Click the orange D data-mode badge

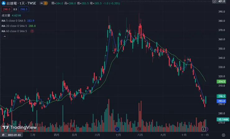(46, 3)
